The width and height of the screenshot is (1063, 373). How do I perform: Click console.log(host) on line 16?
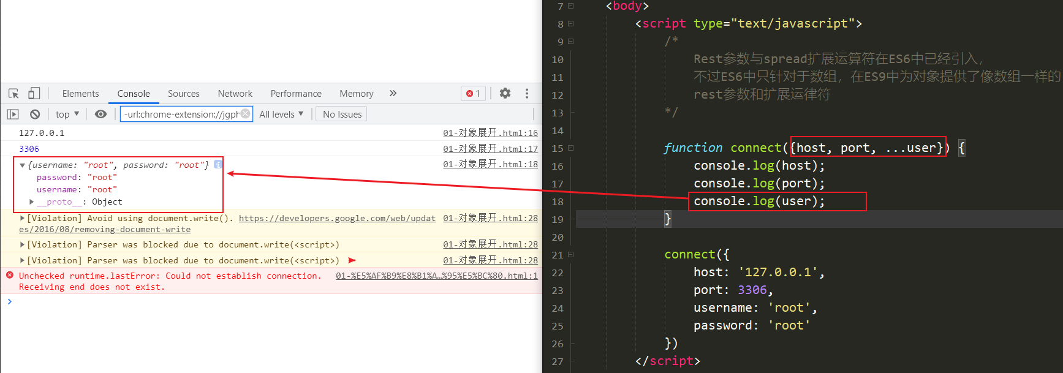(x=759, y=165)
